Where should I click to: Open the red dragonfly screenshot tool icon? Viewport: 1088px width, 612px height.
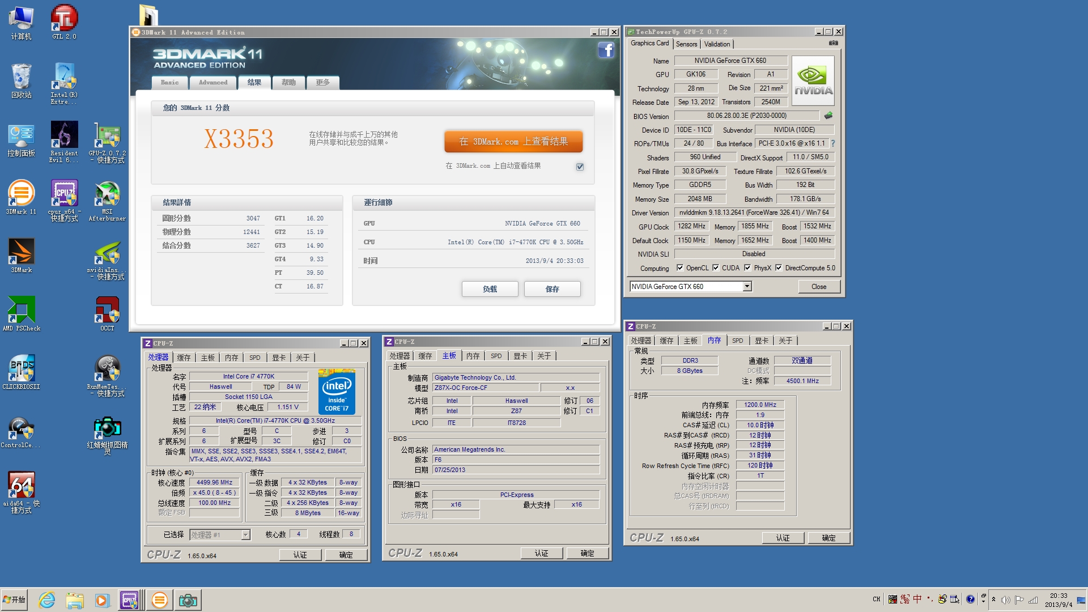click(x=107, y=435)
